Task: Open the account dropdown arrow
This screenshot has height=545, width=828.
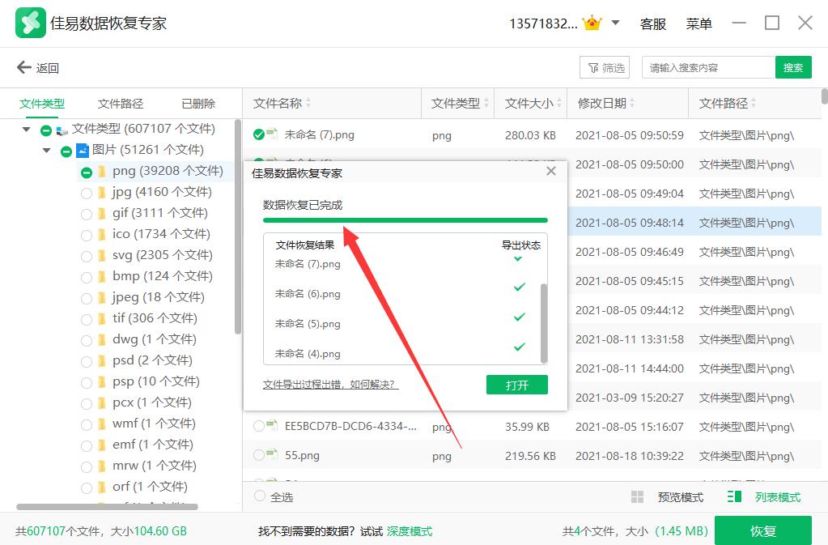Action: coord(615,23)
